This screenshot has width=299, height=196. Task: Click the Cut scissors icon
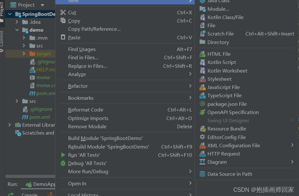click(63, 12)
